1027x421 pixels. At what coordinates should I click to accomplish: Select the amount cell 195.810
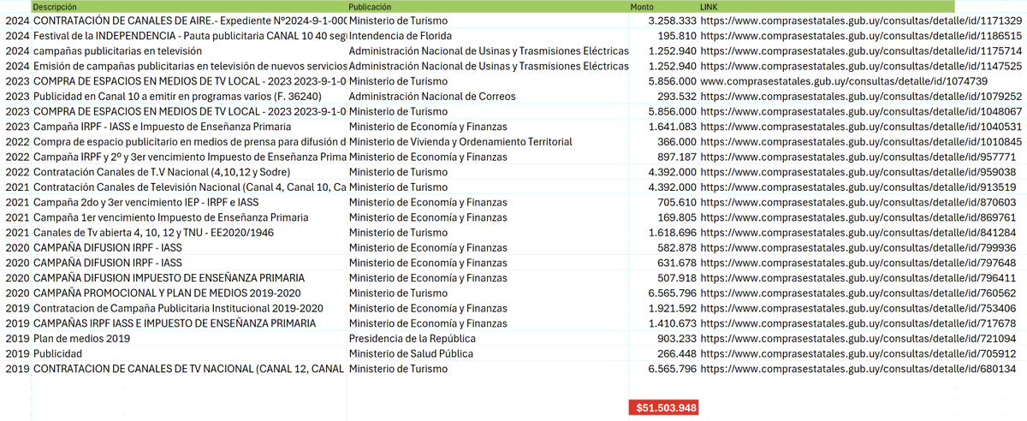tap(663, 36)
